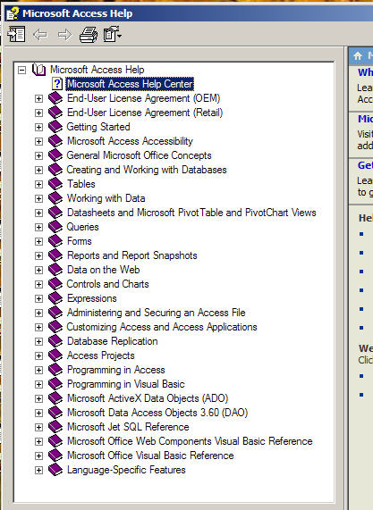Expand the Queries book
This screenshot has height=510, width=373.
(x=38, y=228)
